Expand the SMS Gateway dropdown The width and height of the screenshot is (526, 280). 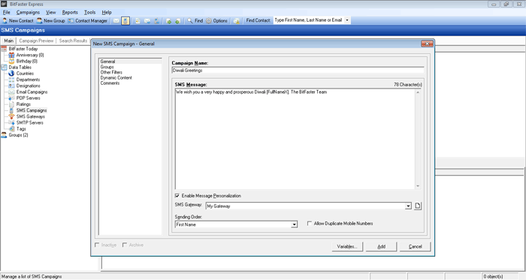[x=408, y=206]
